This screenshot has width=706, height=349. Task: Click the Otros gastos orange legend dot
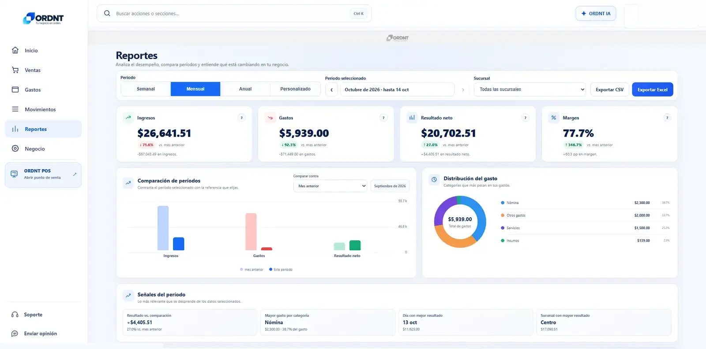[503, 215]
